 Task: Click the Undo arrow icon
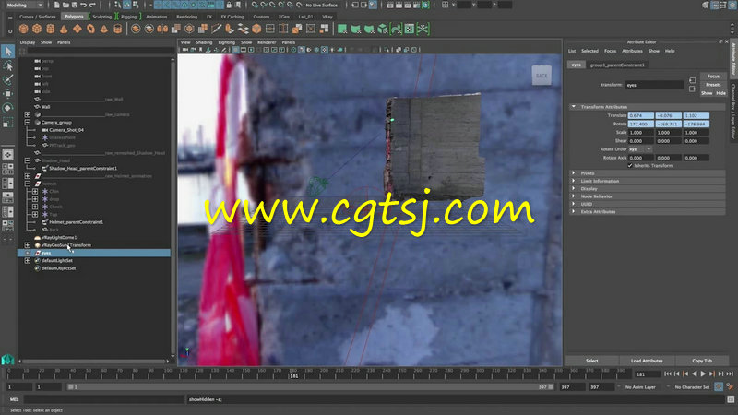pyautogui.click(x=83, y=5)
